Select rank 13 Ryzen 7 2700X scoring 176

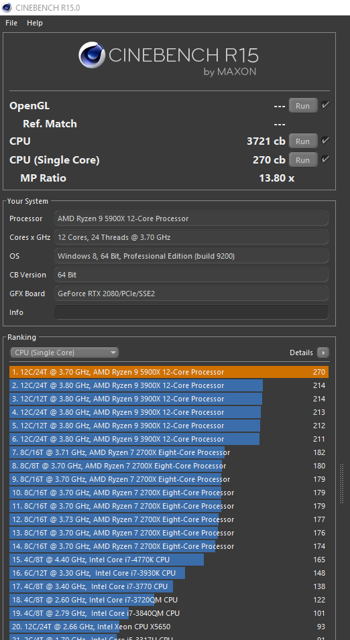(169, 533)
